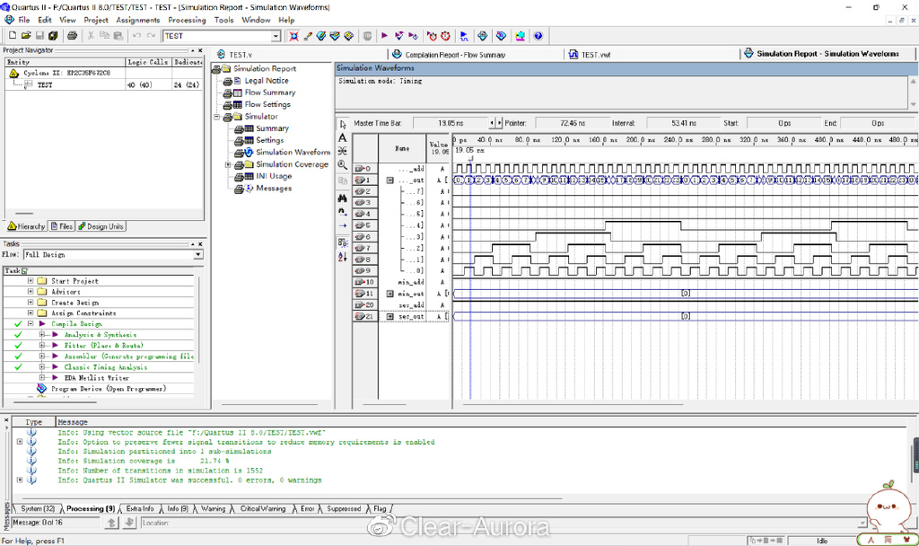Select the Classic Timing Analysis task

(106, 367)
